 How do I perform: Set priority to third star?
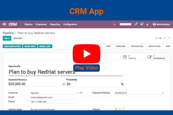point(123,109)
